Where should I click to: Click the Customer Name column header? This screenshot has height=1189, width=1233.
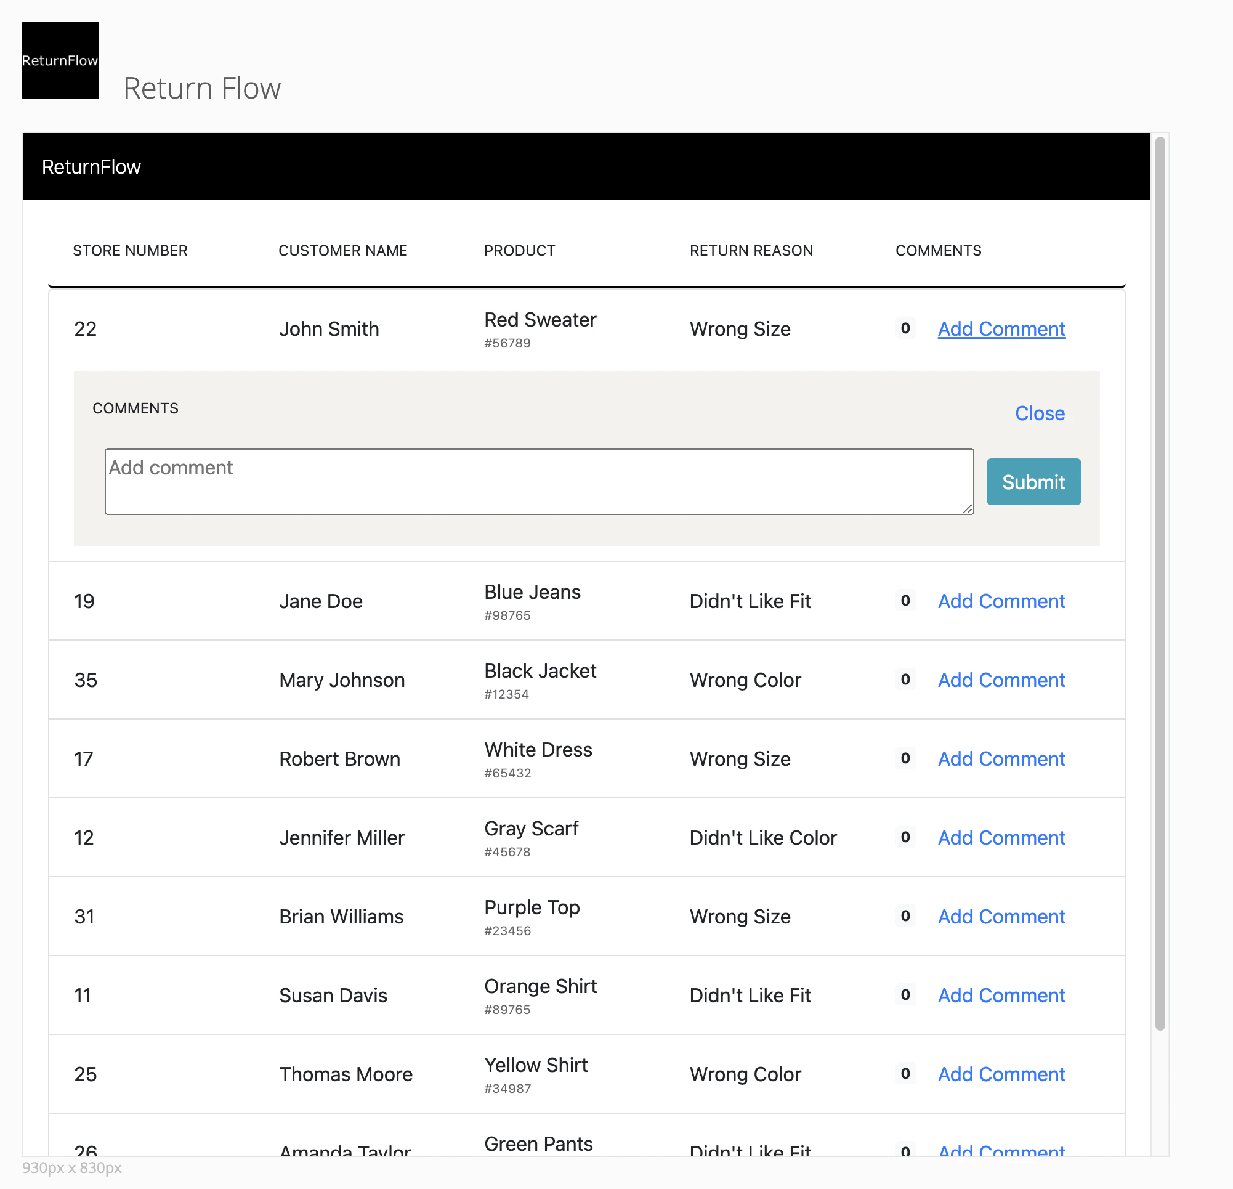[x=342, y=250]
